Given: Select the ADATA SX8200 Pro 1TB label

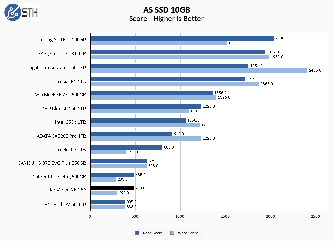Looking at the screenshot, I should point(61,136).
